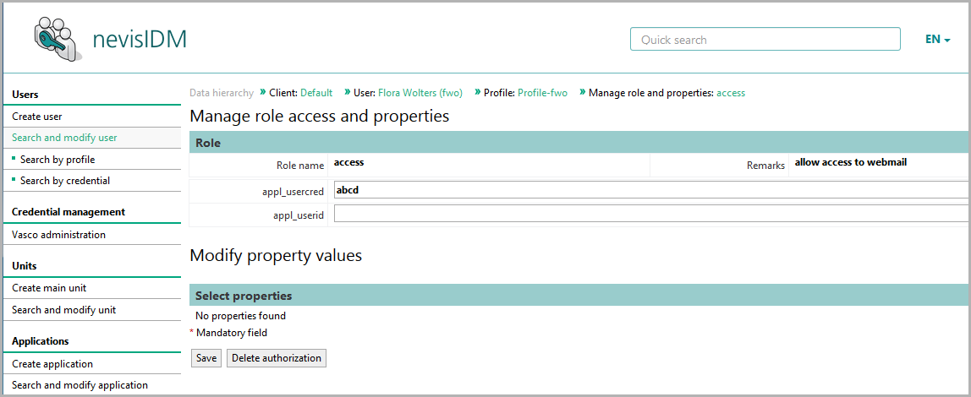
Task: Click the 'Data hierarchy' breadcrumb label
Action: click(x=221, y=93)
